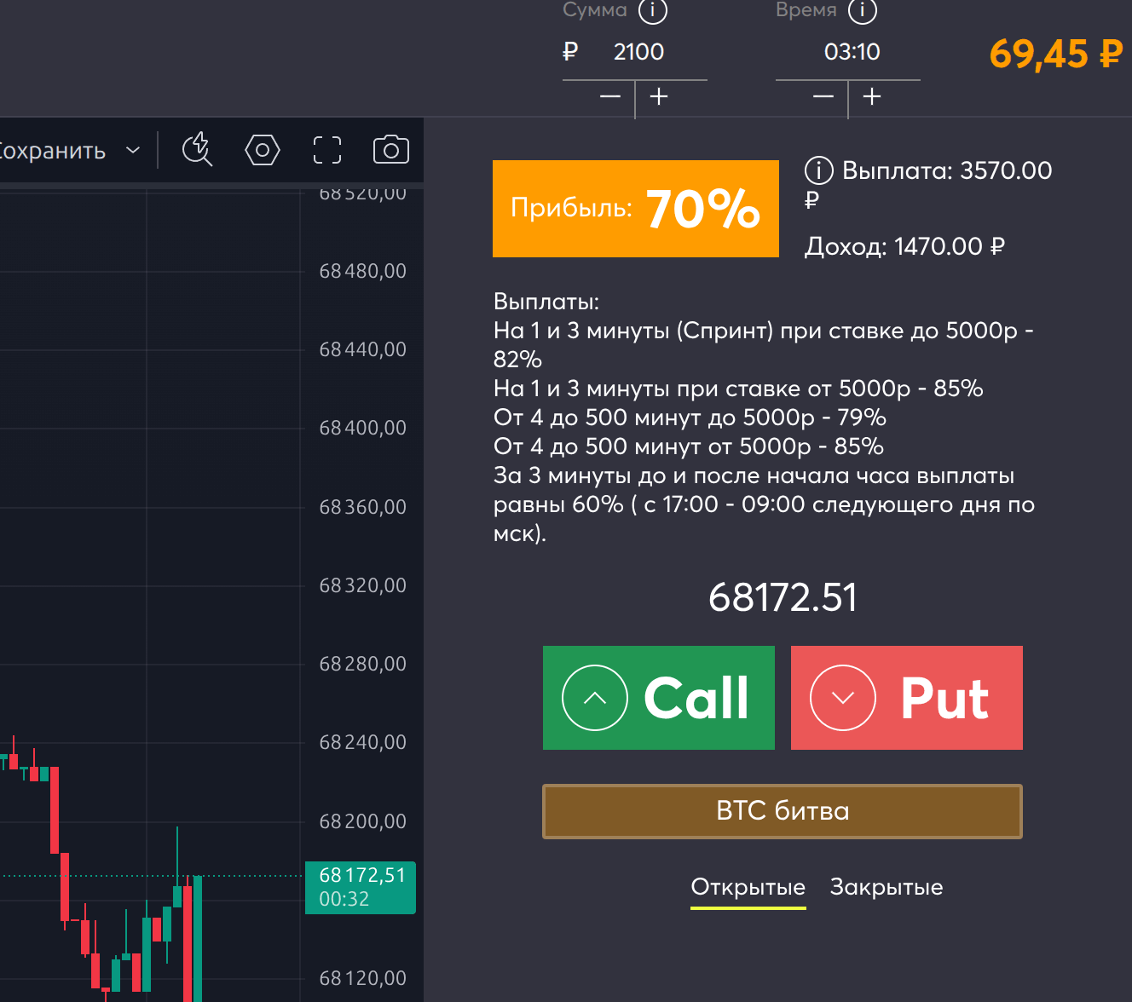Toggle fullscreen chart mode
The width and height of the screenshot is (1132, 1002).
[x=327, y=150]
